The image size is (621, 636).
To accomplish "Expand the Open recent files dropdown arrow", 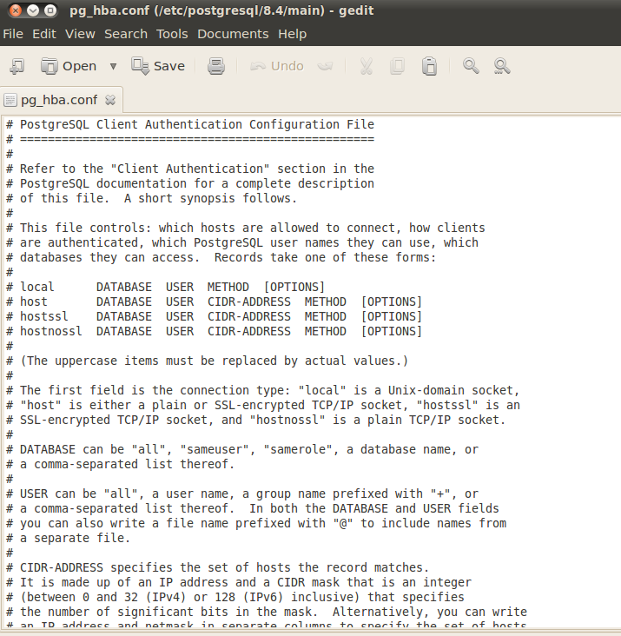I will click(114, 66).
